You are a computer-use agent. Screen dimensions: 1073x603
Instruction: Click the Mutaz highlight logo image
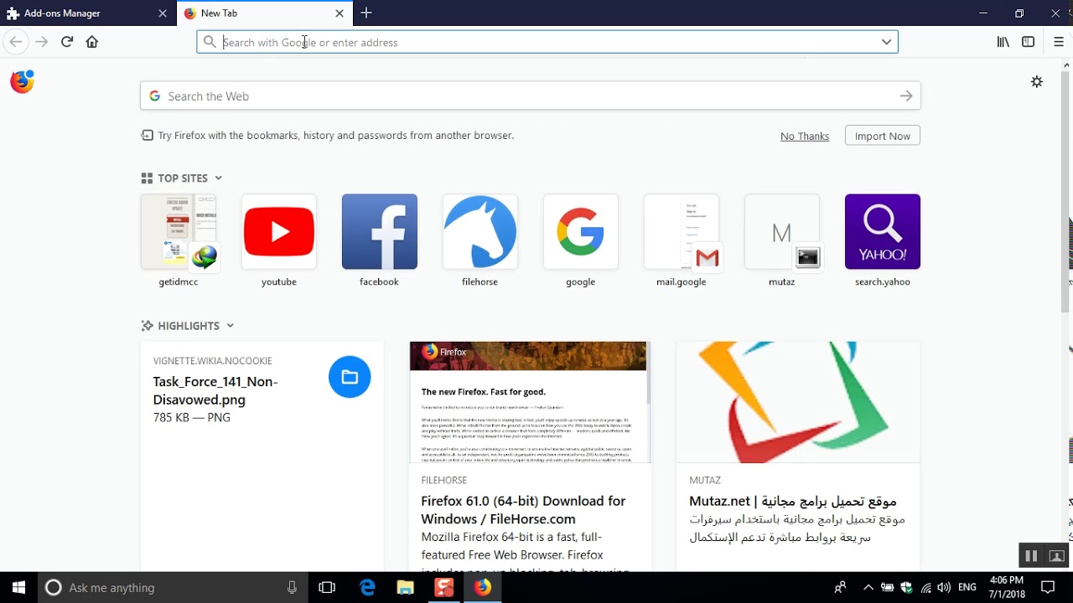coord(798,402)
